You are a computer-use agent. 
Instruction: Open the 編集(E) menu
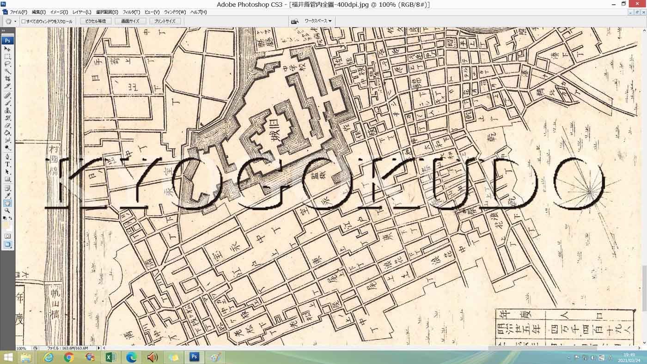coord(38,12)
